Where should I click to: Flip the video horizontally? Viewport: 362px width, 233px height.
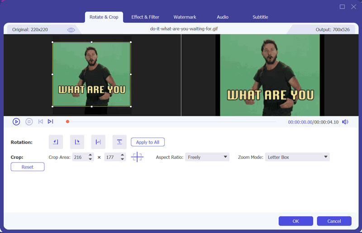click(x=98, y=142)
